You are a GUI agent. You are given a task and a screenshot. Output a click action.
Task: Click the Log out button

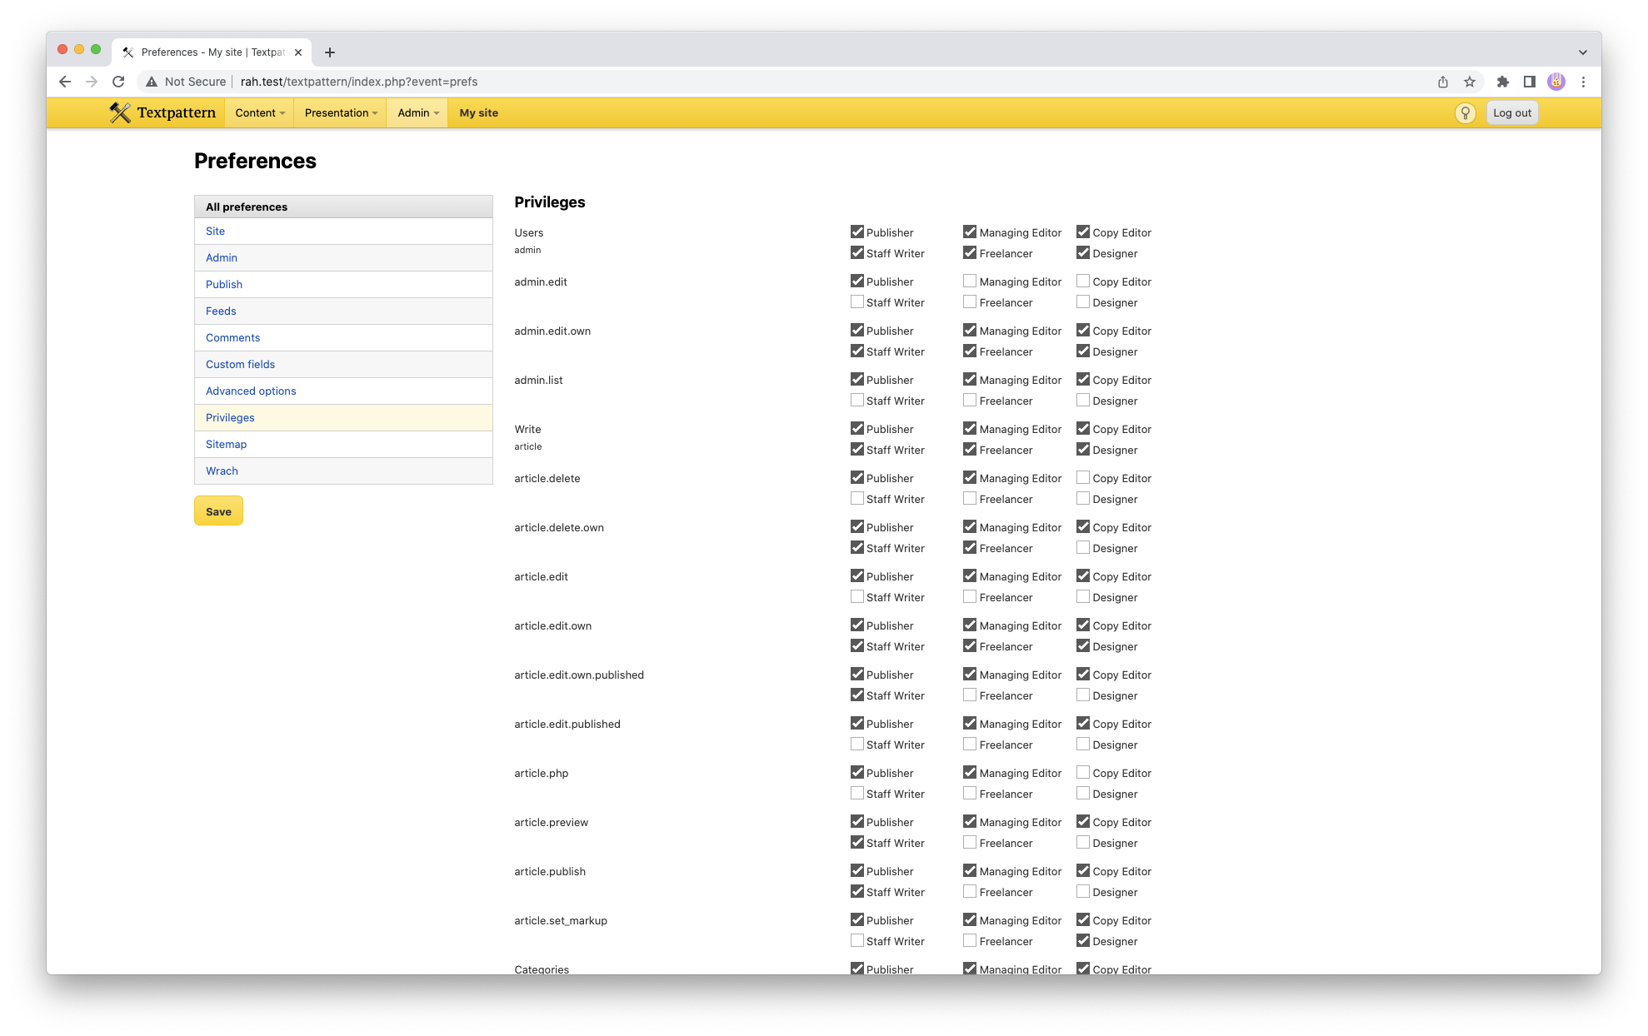(x=1511, y=113)
